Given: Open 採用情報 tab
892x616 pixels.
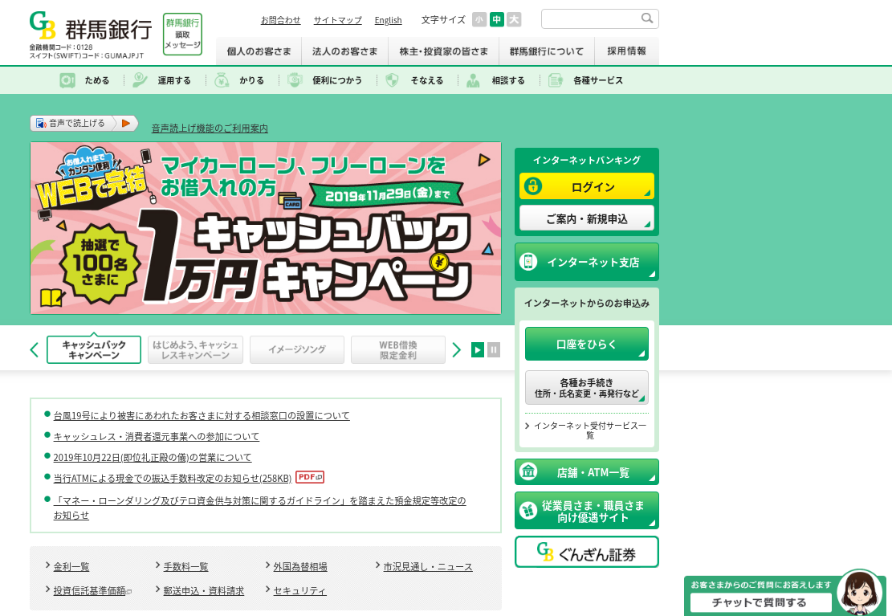Looking at the screenshot, I should point(626,51).
